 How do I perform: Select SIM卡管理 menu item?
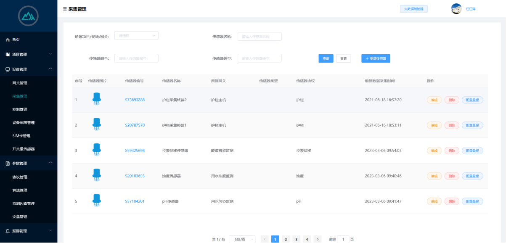coord(21,136)
